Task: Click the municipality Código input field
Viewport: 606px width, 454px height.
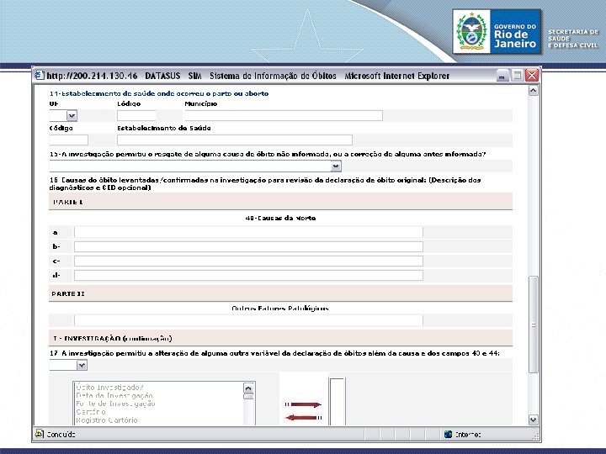Action: pos(136,115)
